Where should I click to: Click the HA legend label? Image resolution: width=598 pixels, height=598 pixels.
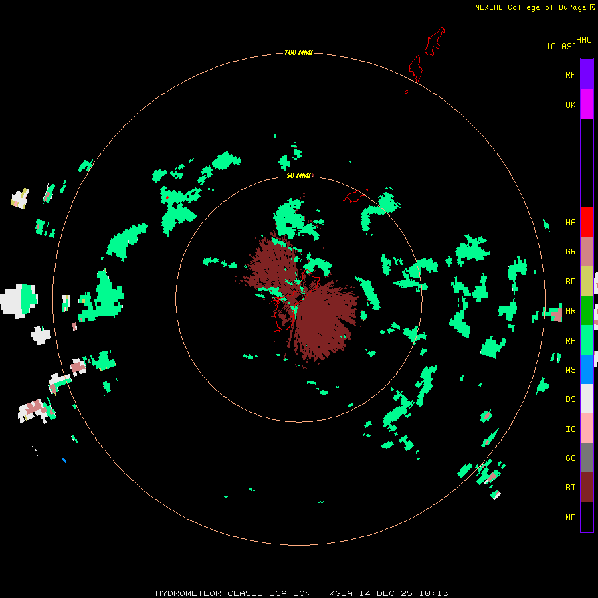tap(570, 223)
